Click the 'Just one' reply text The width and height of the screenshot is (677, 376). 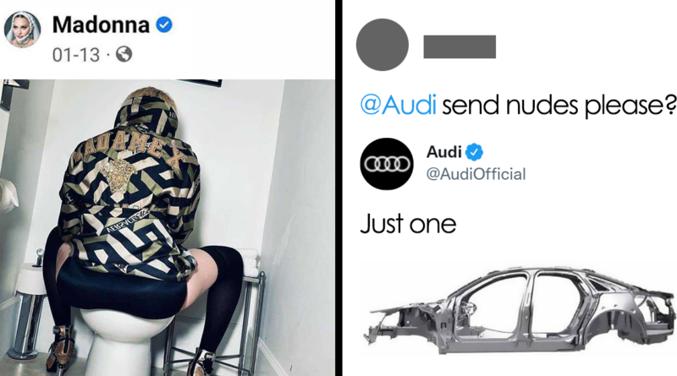408,224
